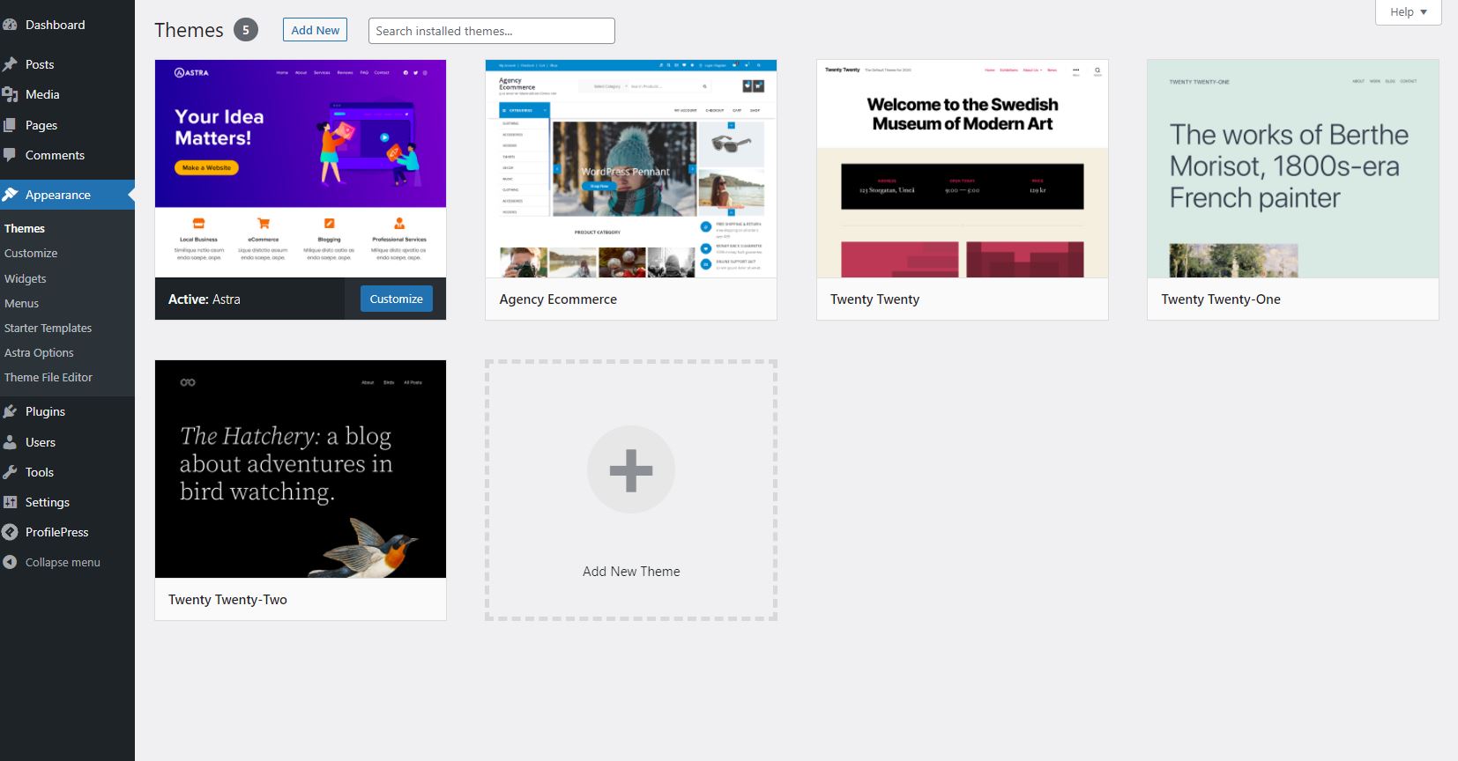Click the plus icon in Add New Theme

[x=631, y=469]
